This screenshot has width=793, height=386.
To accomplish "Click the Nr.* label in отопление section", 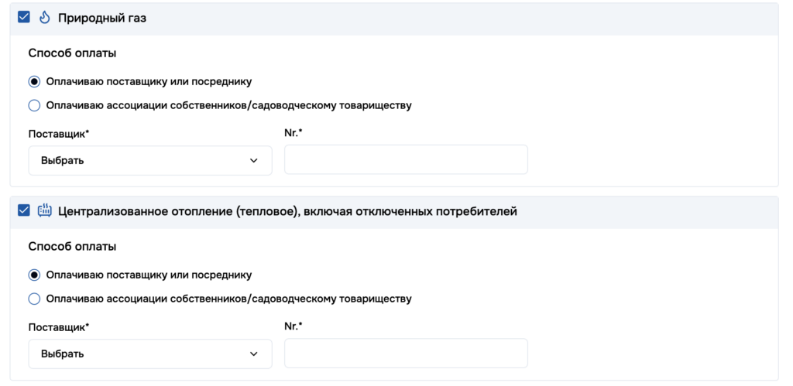I will click(293, 326).
